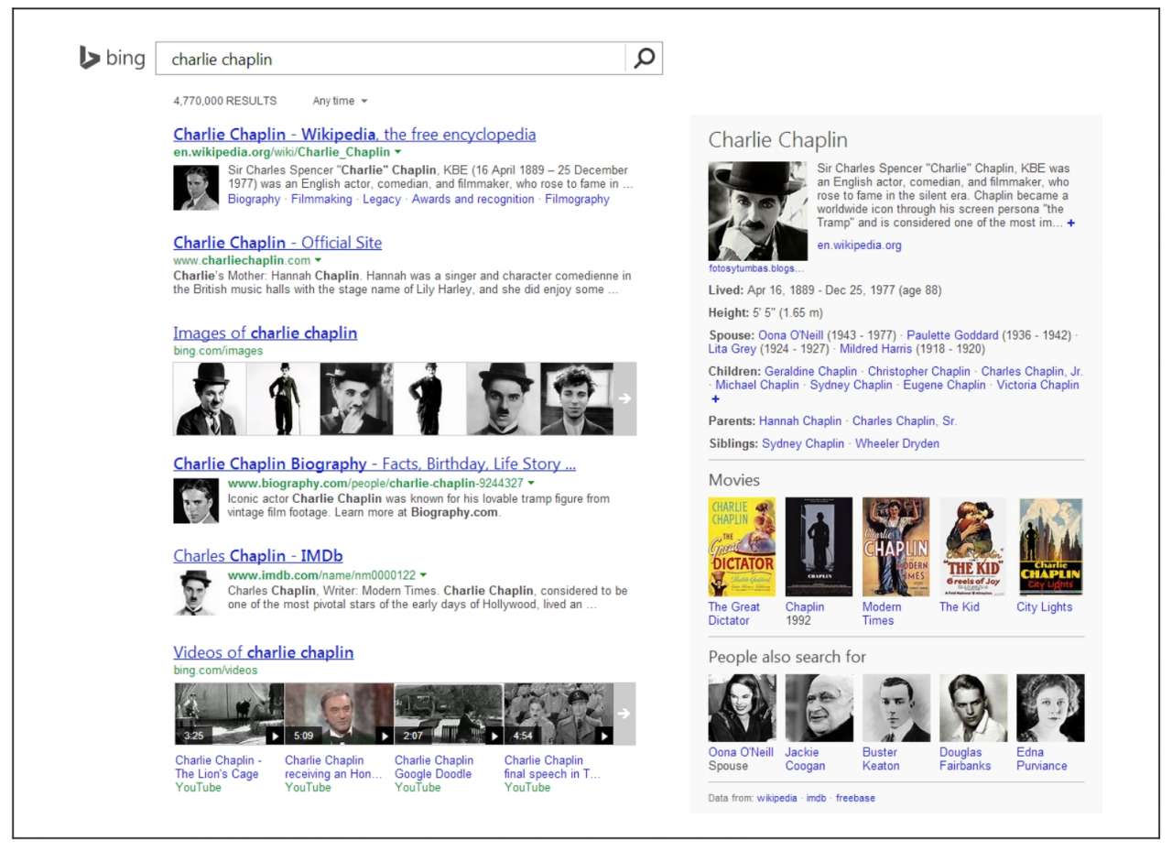Open Mildred Harris spouse link
Viewport: 1172px width, 851px height.
[877, 349]
